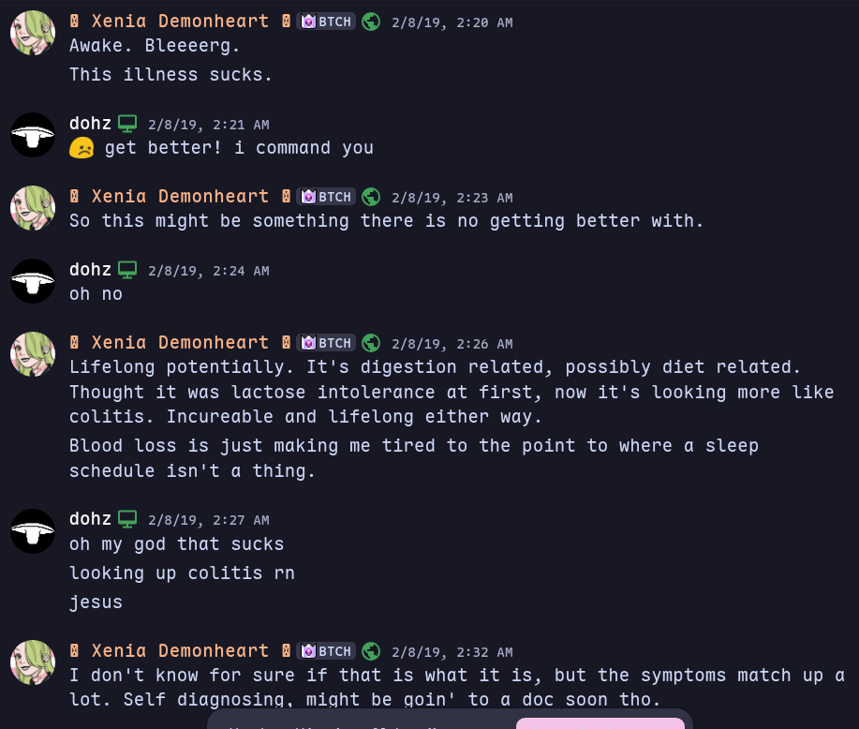The height and width of the screenshot is (729, 859).
Task: Open Xenia Demonheart's avatar on the 2:20 AM message
Action: coord(33,34)
